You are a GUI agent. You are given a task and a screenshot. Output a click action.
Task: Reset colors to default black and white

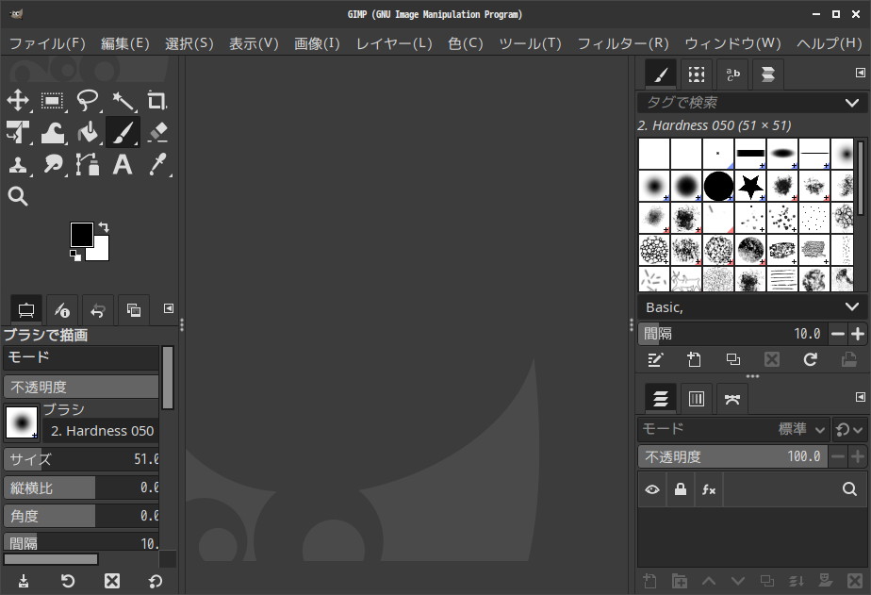click(75, 255)
